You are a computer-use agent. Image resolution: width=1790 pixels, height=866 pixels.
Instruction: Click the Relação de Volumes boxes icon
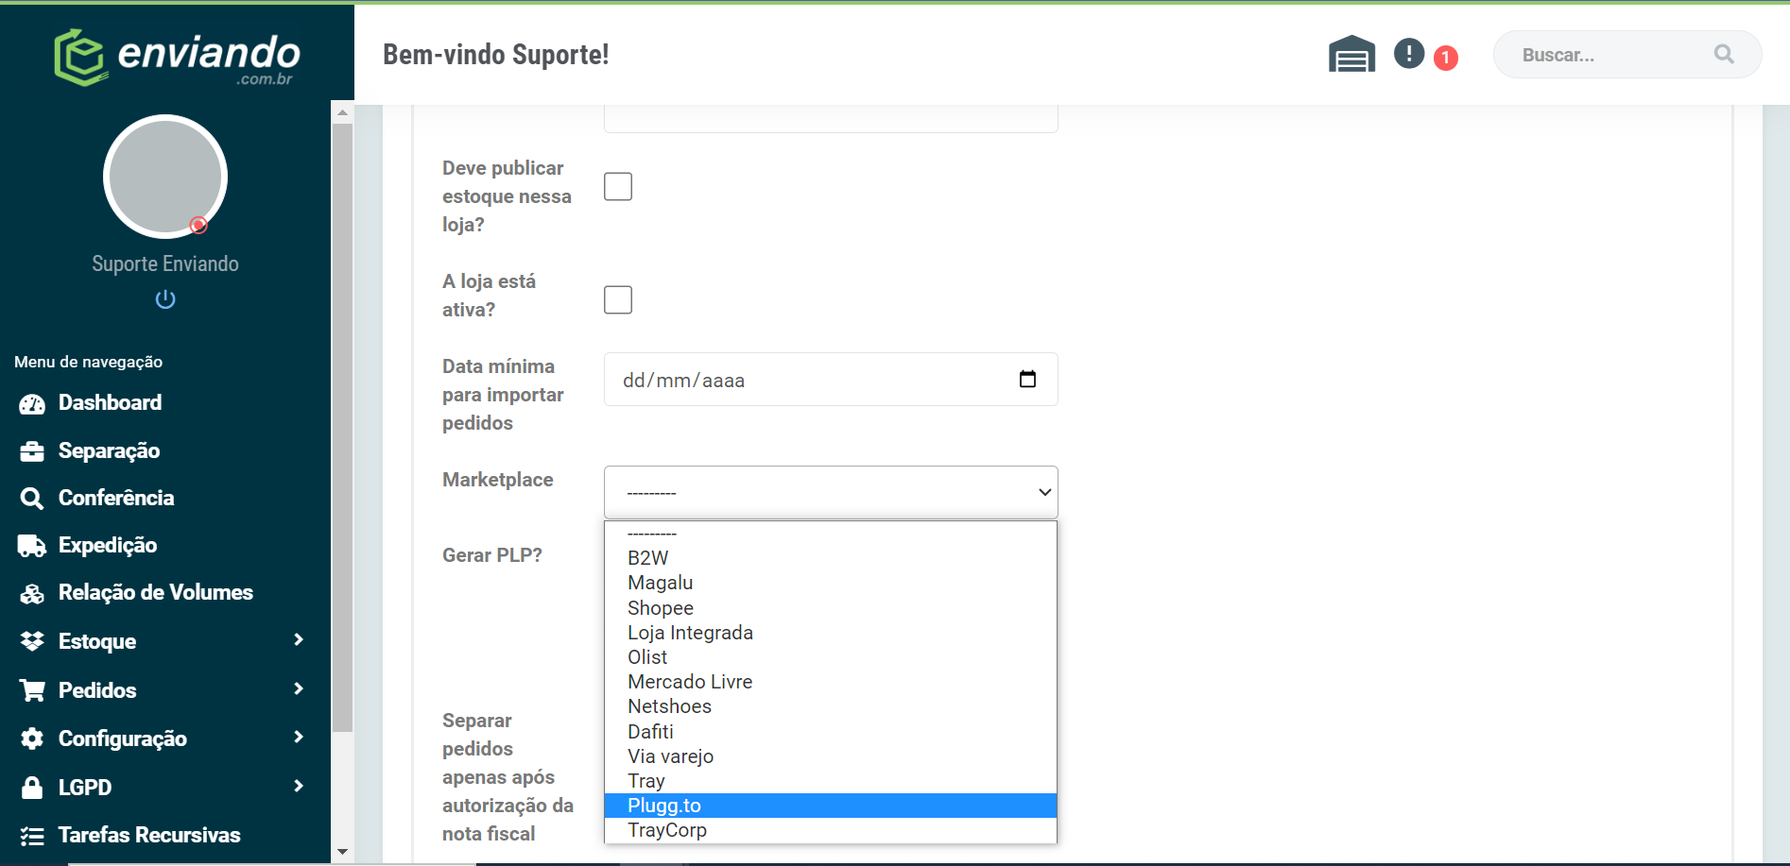click(x=32, y=593)
